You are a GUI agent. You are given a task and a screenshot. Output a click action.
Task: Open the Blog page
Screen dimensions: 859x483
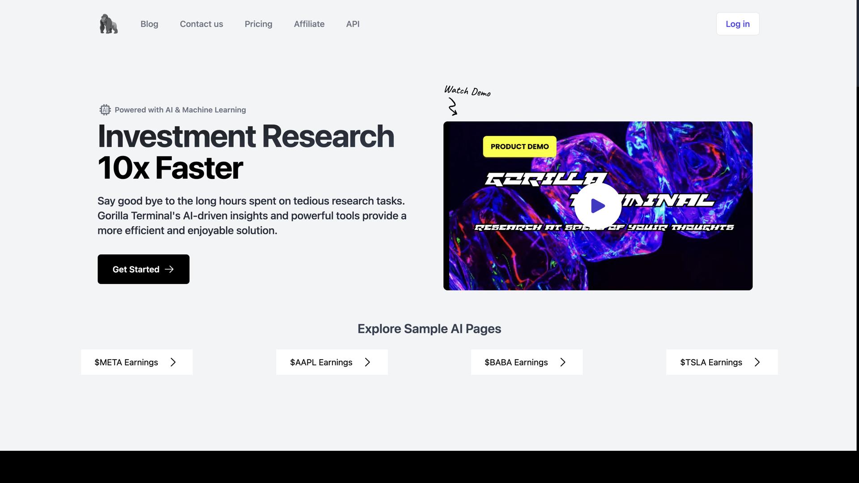(x=149, y=24)
